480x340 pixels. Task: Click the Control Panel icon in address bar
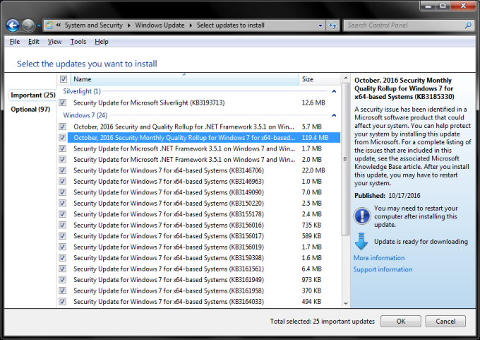click(49, 25)
